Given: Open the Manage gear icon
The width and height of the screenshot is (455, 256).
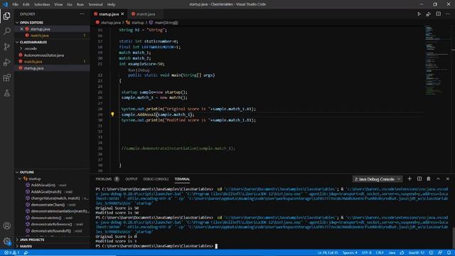Looking at the screenshot, I should [6, 241].
